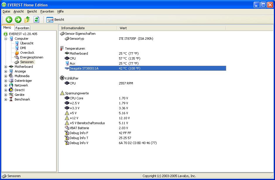Select Energieoptionen in the tree
275x180 pixels.
32,57
